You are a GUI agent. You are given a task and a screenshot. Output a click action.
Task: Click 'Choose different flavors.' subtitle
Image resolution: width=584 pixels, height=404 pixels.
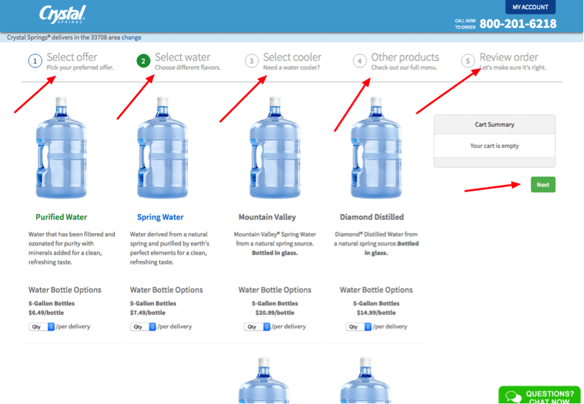click(188, 68)
